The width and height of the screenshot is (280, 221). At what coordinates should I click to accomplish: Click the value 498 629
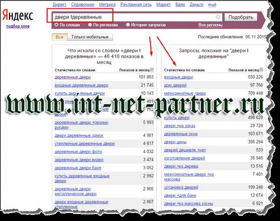click(255, 117)
